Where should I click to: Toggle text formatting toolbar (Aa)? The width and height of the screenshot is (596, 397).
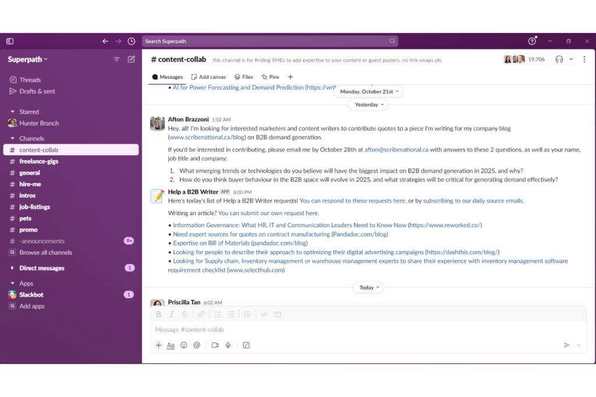(171, 345)
